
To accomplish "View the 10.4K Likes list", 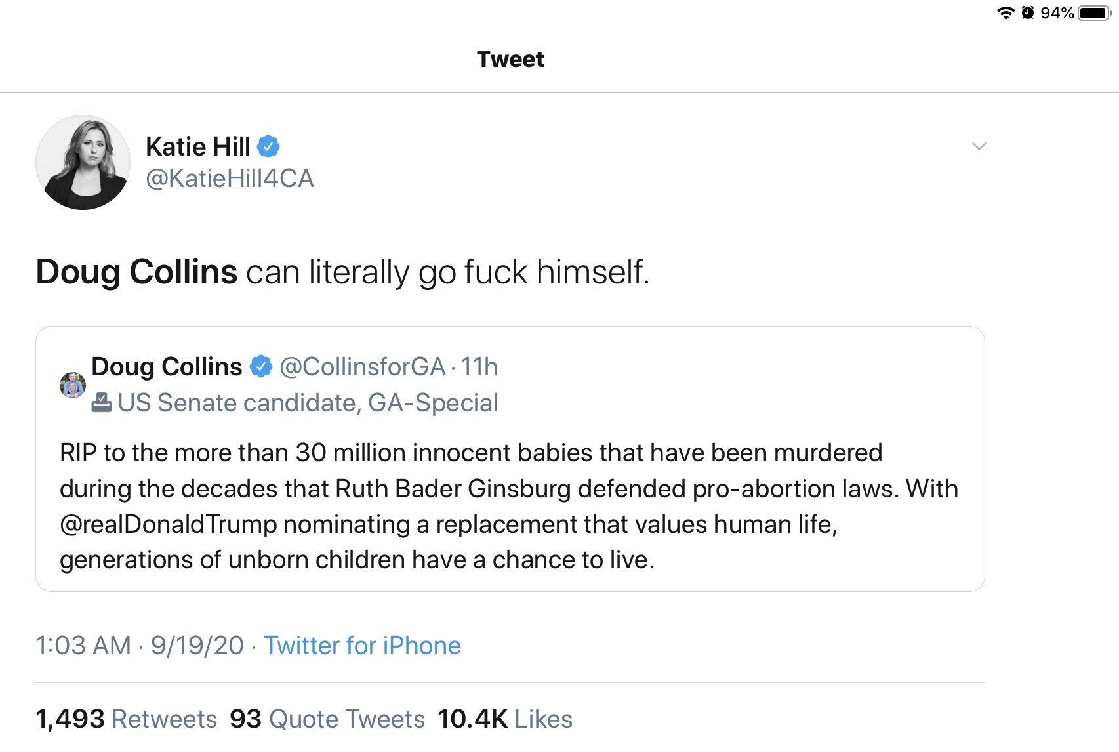I will coord(505,719).
